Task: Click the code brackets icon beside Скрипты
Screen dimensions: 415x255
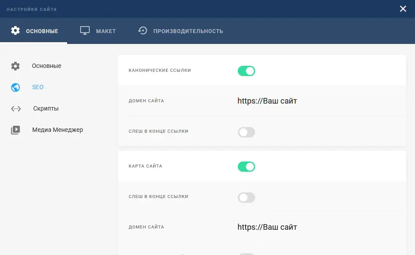Action: [16, 109]
